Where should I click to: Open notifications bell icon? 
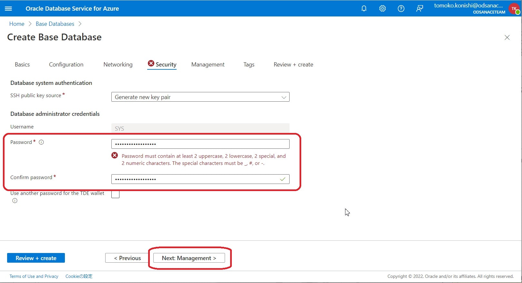pos(364,9)
